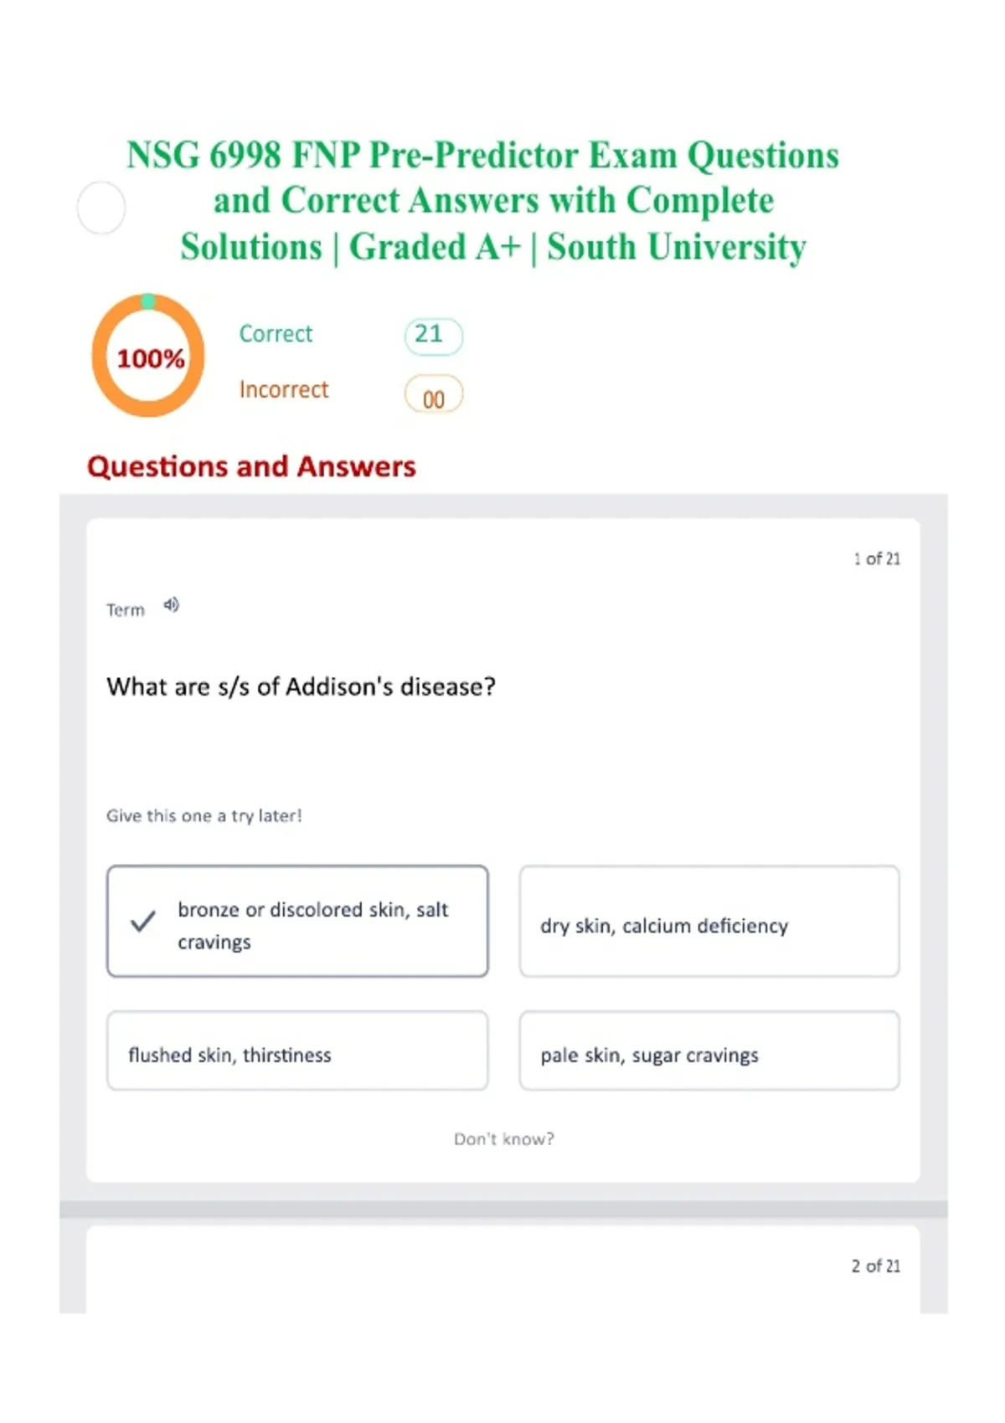Click the 100% score donut chart

[148, 356]
